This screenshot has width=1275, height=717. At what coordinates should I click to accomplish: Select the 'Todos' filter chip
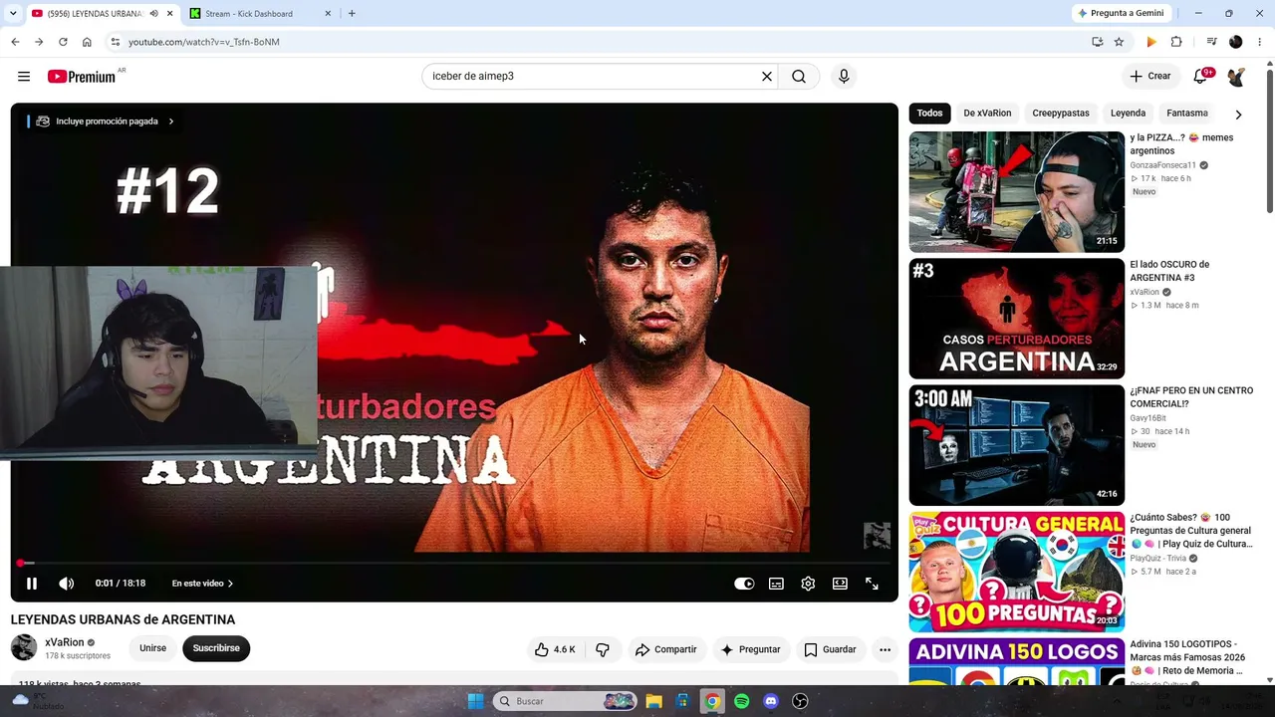(x=929, y=114)
